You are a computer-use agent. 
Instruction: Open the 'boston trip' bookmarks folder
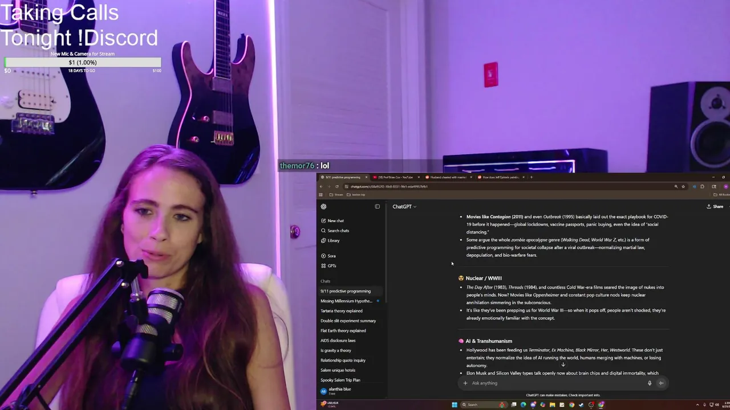pos(355,195)
